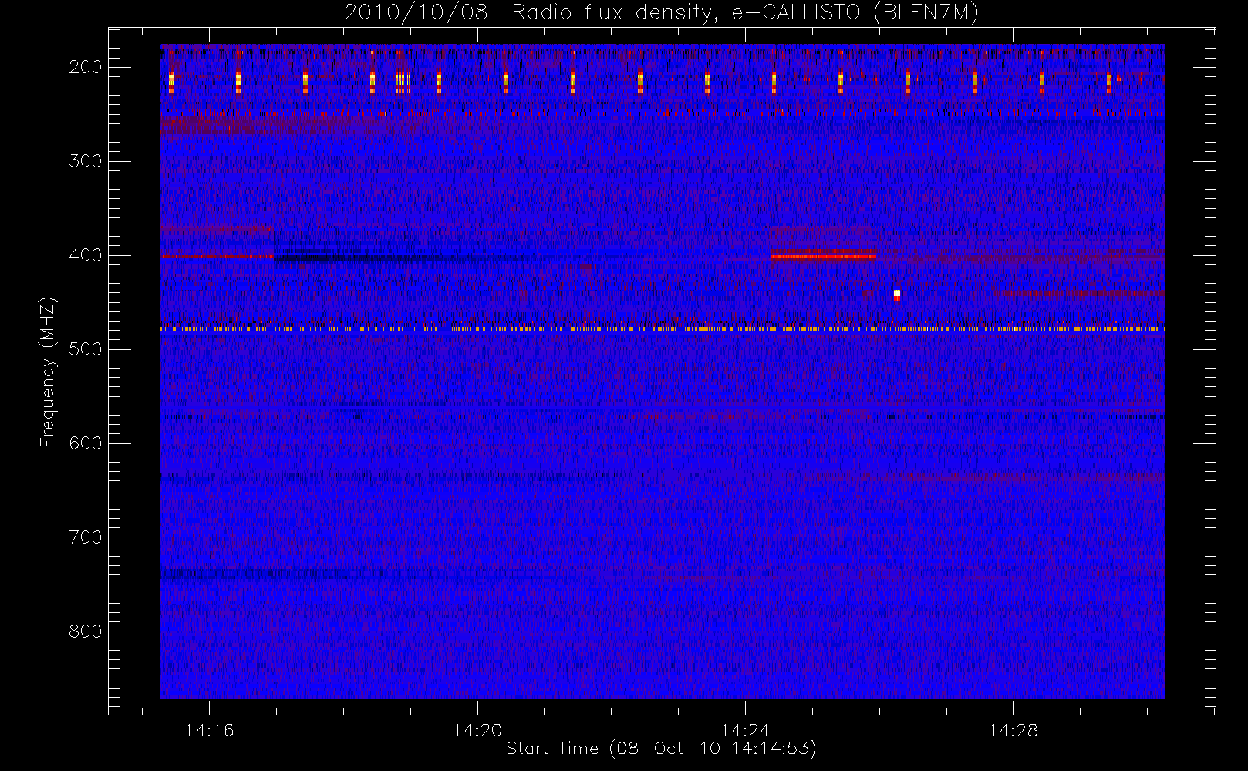This screenshot has height=771, width=1248.
Task: Click the 800 frequency tick label
Action: [x=86, y=631]
